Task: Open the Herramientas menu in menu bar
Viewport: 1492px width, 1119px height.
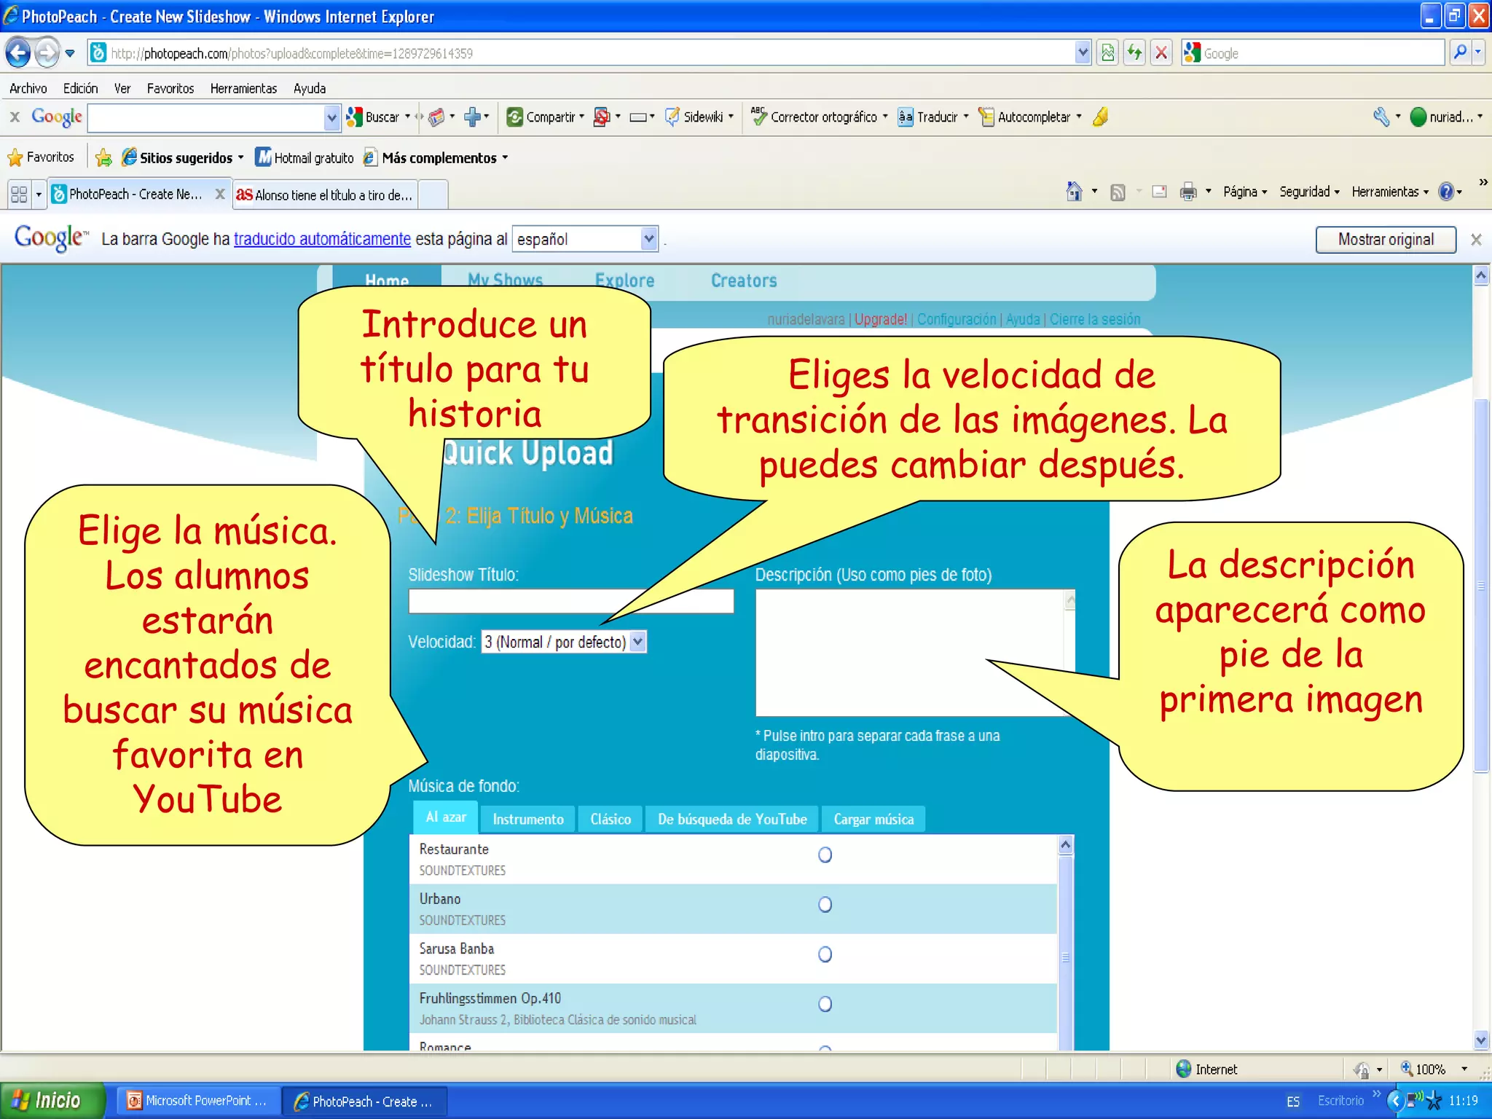Action: click(243, 88)
